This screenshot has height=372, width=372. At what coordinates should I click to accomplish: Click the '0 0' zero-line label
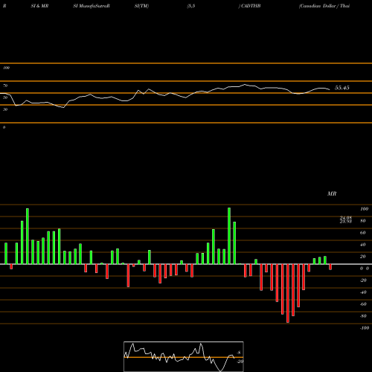365,269
